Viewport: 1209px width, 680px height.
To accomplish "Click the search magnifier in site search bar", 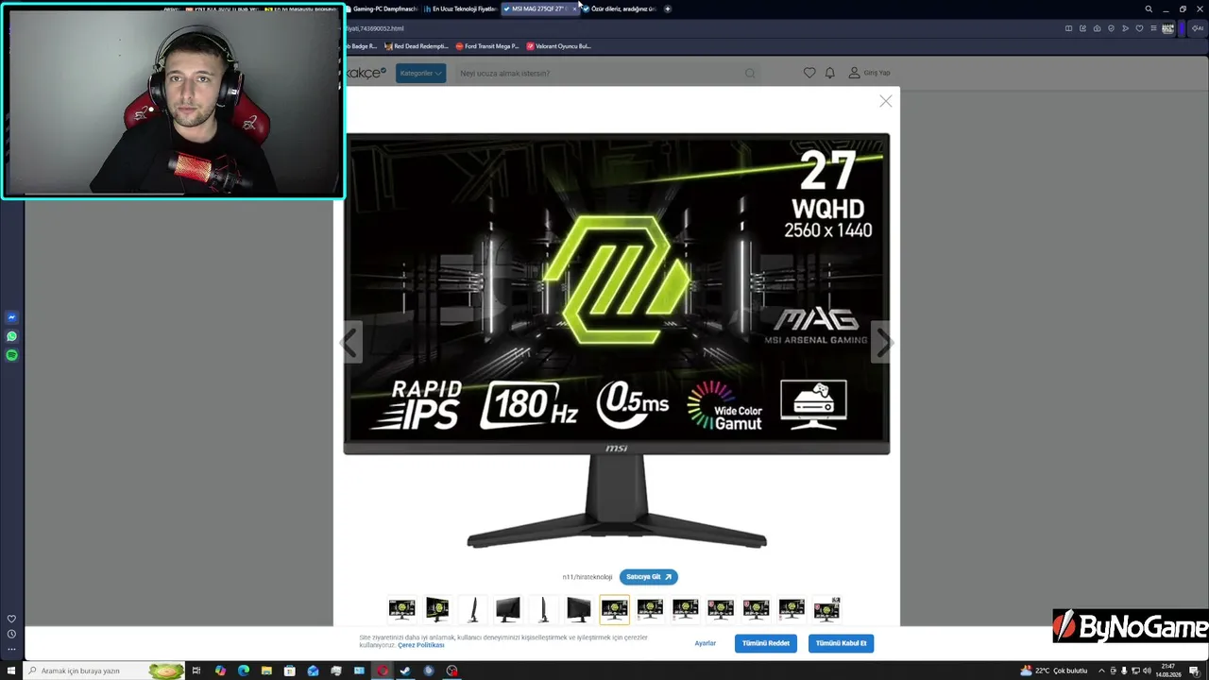I will 750,73.
